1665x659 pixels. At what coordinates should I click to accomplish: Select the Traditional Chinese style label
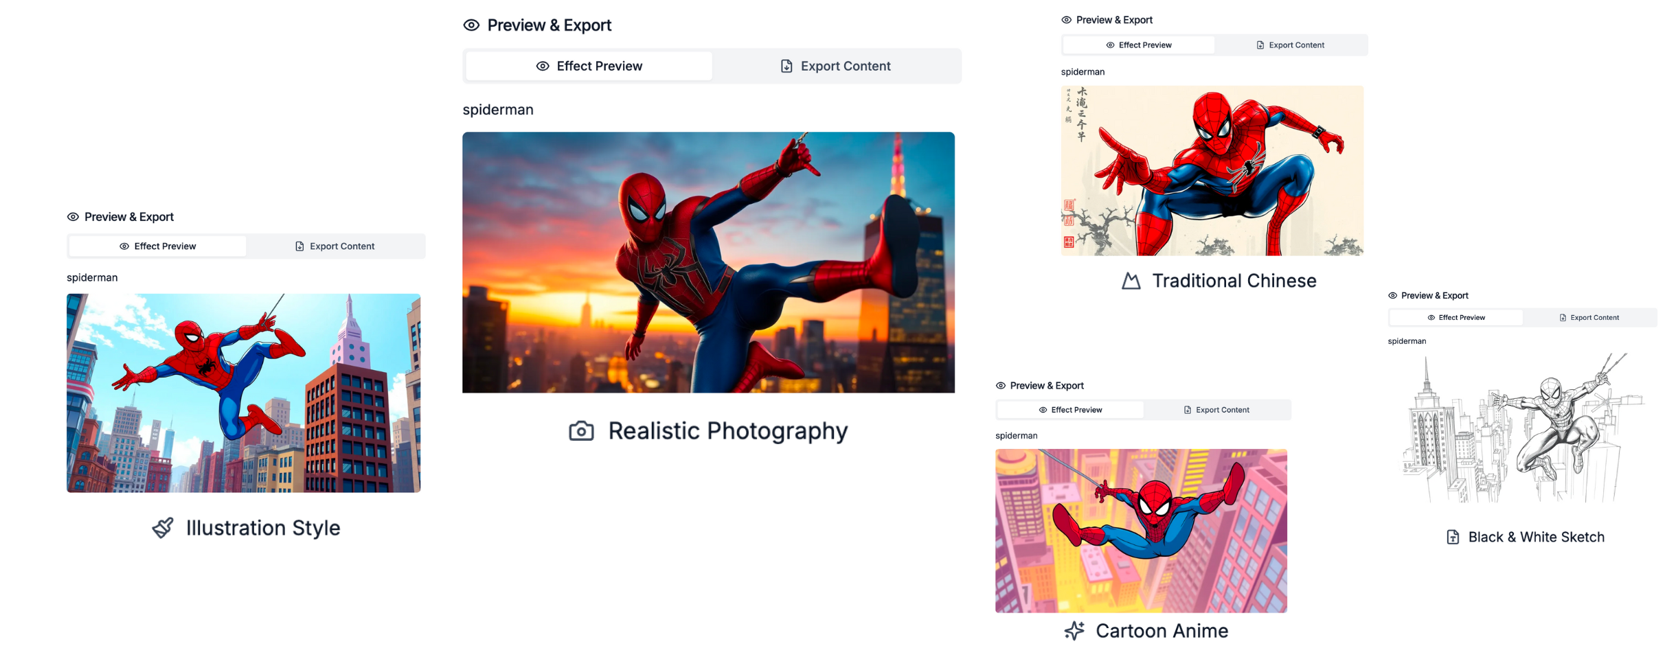click(x=1234, y=281)
